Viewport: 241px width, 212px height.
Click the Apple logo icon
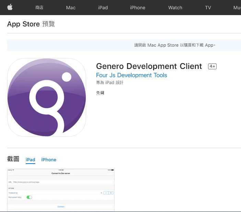10,7
